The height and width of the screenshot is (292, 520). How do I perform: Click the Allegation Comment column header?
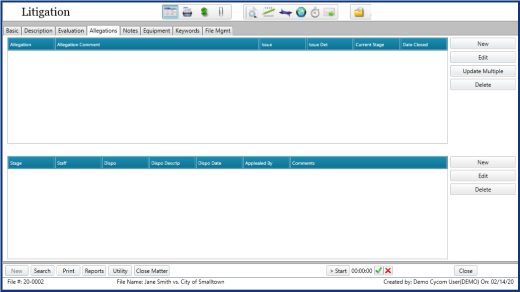coord(157,44)
